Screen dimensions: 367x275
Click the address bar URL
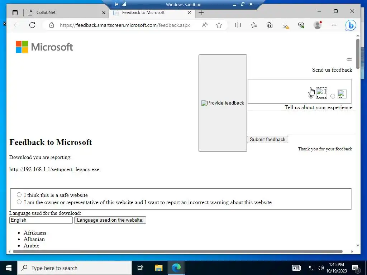coord(125,25)
